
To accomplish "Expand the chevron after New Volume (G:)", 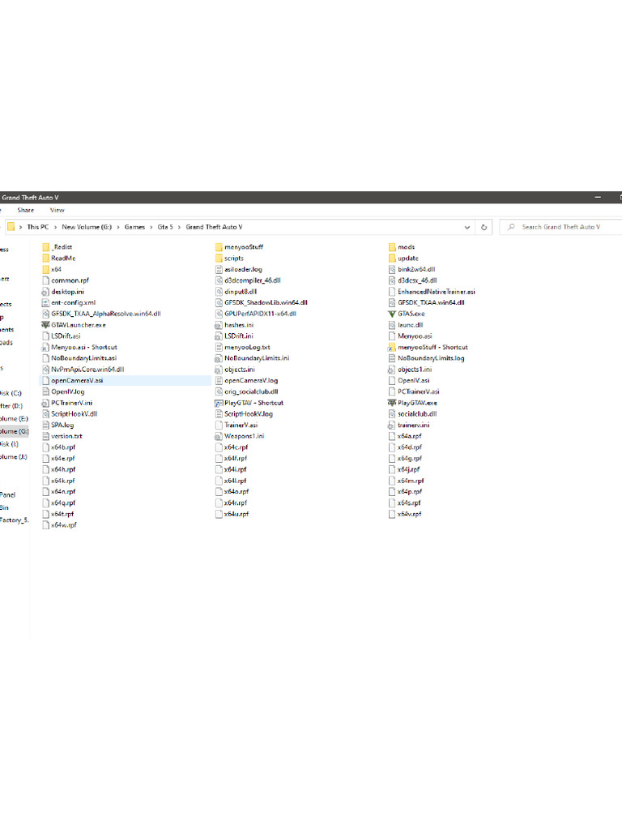I will (118, 227).
